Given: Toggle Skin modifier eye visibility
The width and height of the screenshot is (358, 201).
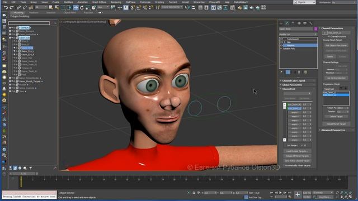Looking at the screenshot, I should pos(281,42).
